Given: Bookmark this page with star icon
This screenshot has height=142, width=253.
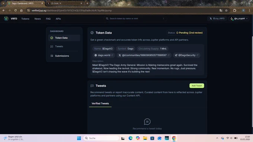Looking at the screenshot, I should click(226, 10).
